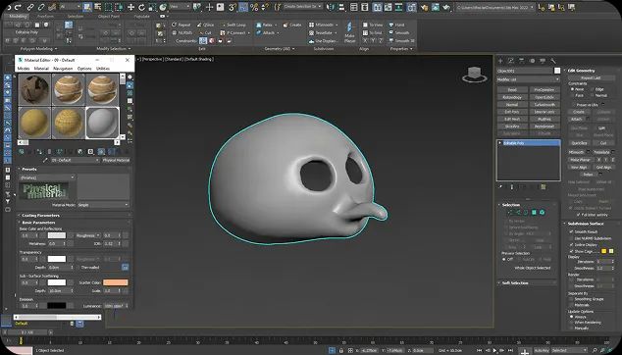Viewport: 622px width, 355px height.
Task: Toggle the Percent Snap icon
Action: pyautogui.click(x=254, y=7)
